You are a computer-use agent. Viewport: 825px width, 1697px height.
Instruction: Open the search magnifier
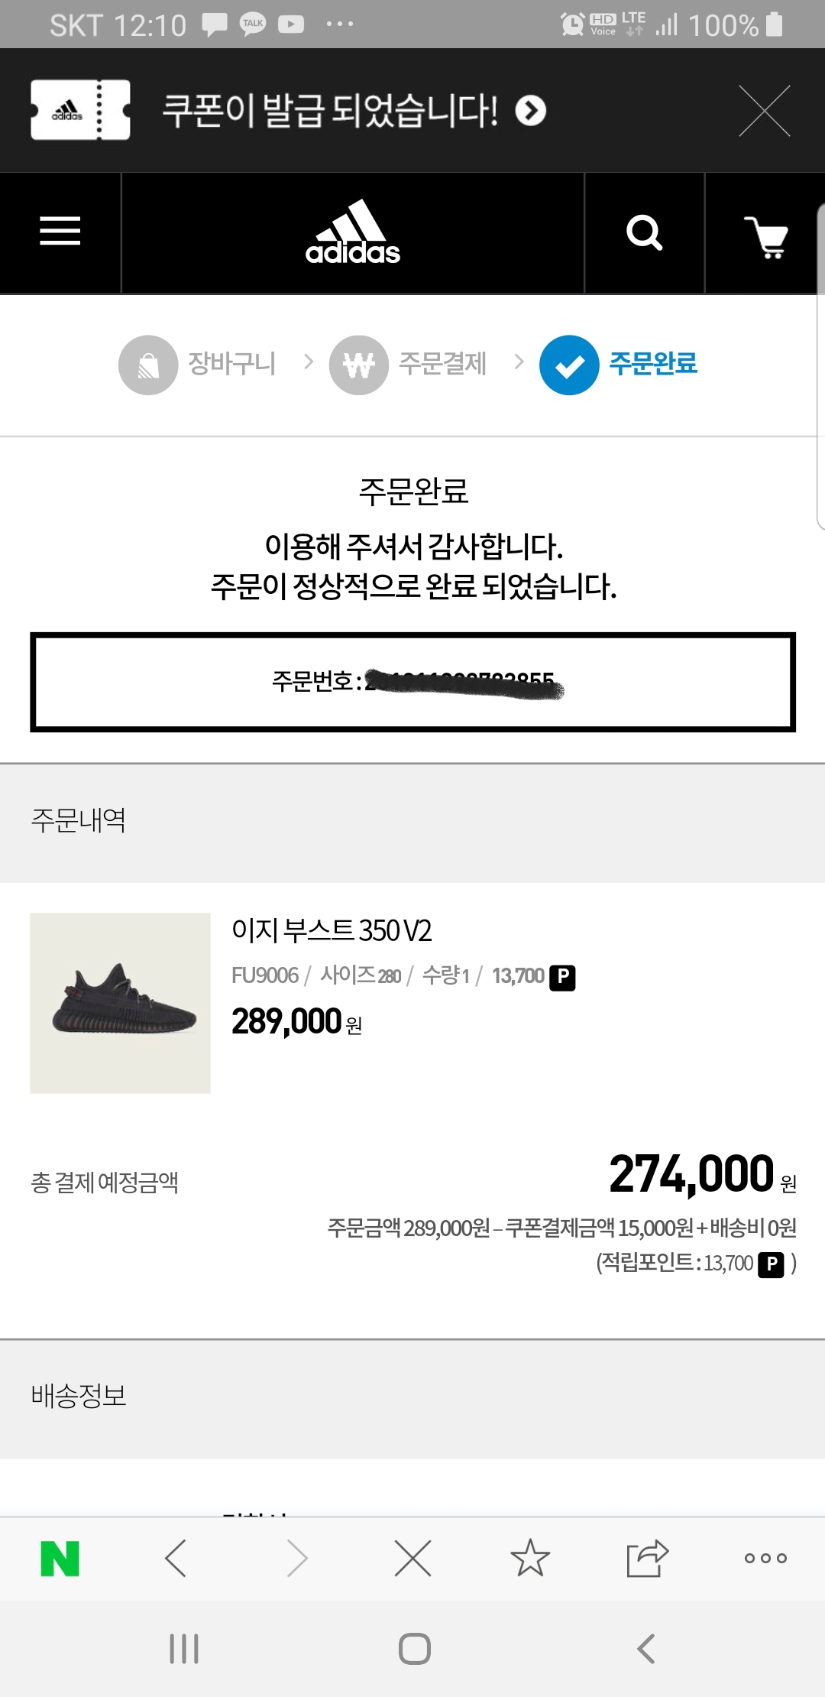pyautogui.click(x=644, y=232)
